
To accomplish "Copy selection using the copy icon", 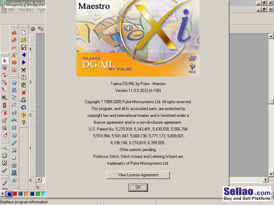I will pos(24,78).
